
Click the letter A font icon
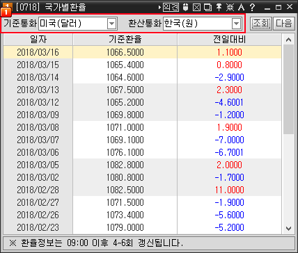pos(241,8)
